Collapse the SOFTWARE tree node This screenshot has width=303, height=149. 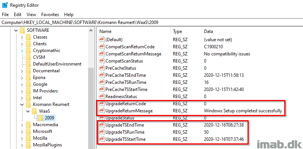click(x=16, y=30)
